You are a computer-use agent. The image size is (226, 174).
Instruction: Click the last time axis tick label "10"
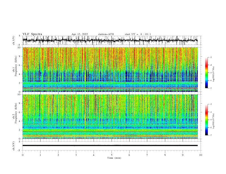pyautogui.click(x=201, y=155)
